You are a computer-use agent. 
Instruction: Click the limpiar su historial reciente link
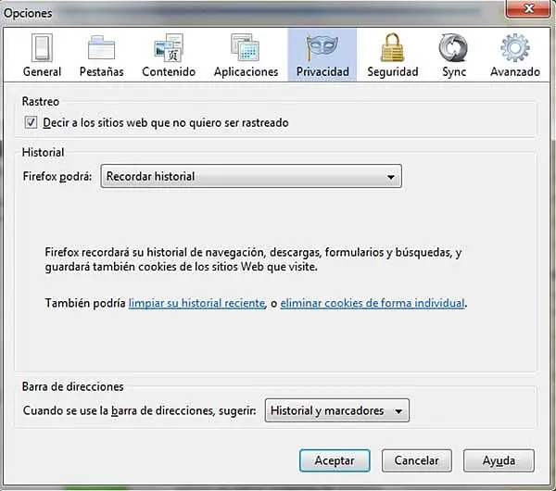pos(196,303)
